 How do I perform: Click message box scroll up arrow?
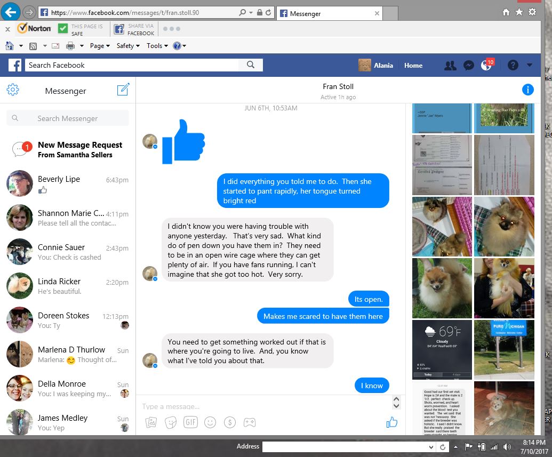coord(396,399)
